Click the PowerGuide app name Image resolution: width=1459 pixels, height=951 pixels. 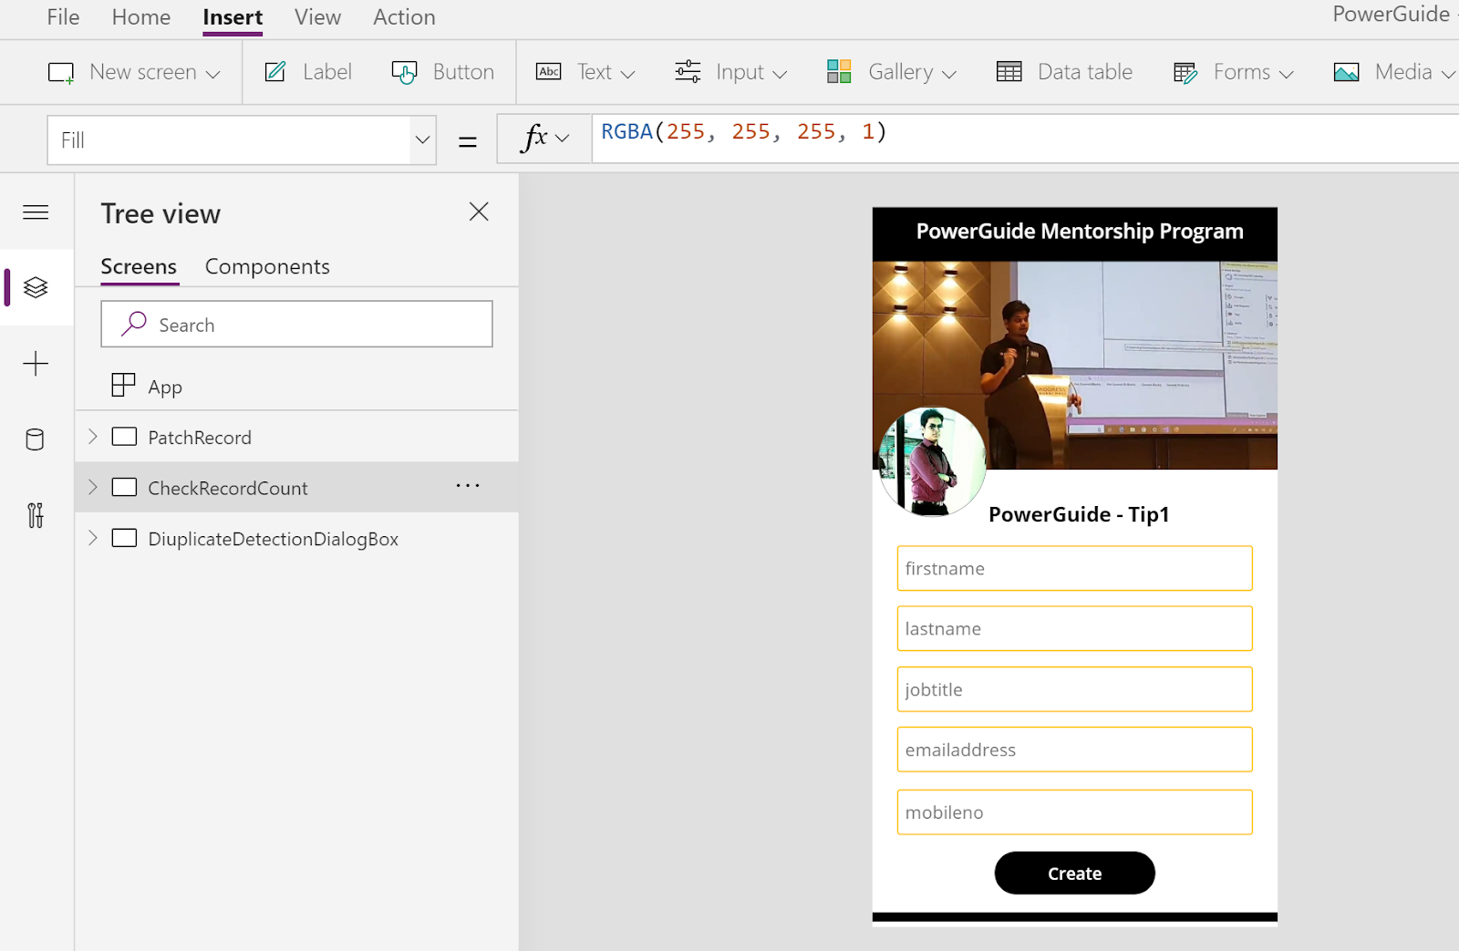(1391, 15)
